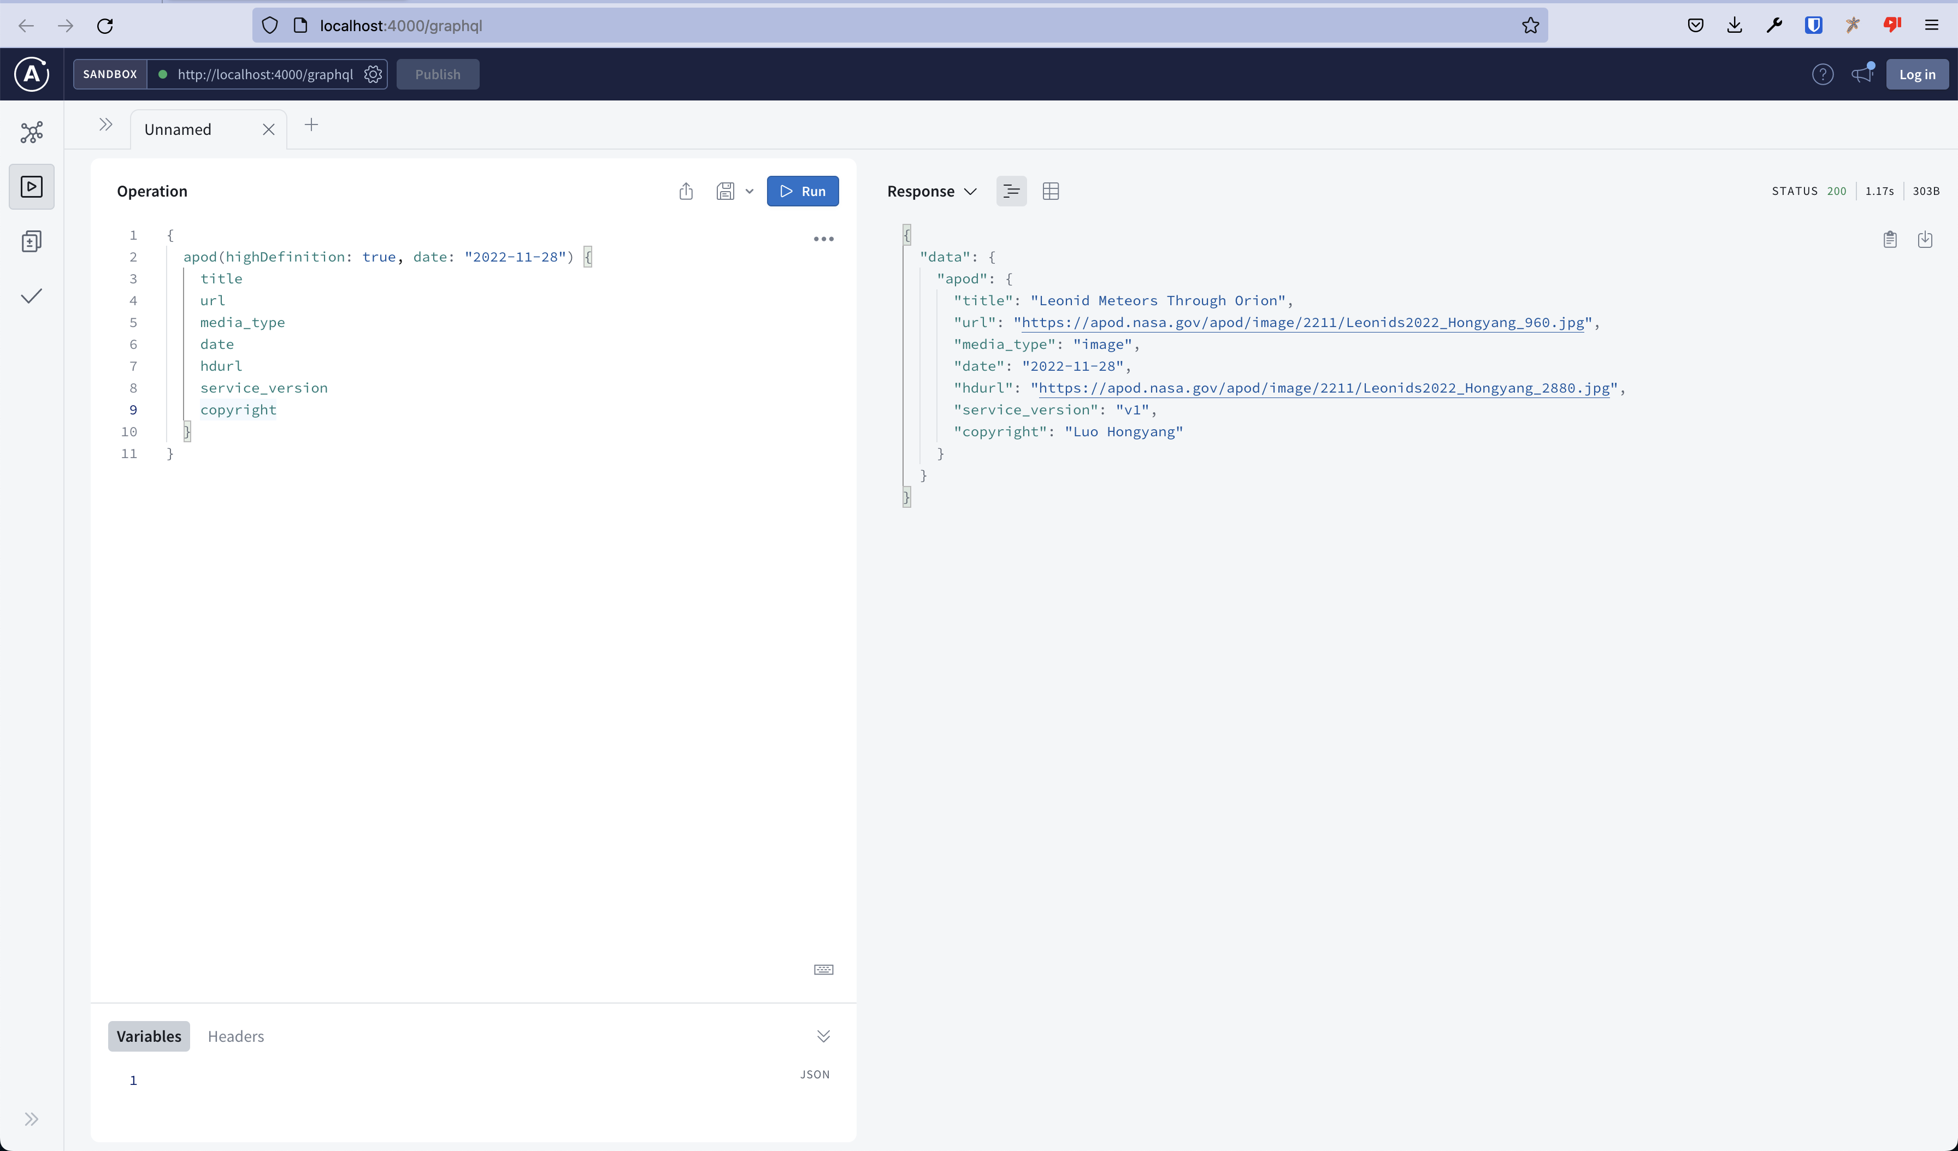Open the Apollo logo home icon
The width and height of the screenshot is (1958, 1151).
coord(32,75)
